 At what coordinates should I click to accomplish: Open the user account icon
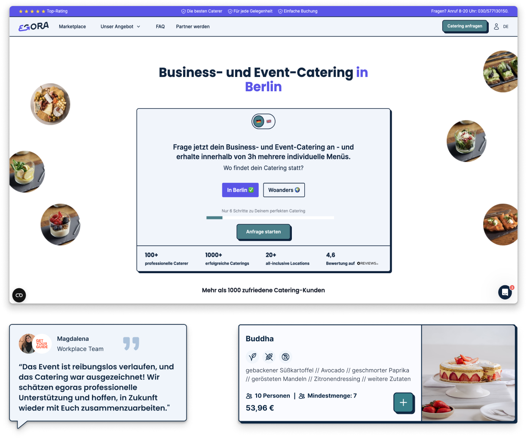coord(496,27)
